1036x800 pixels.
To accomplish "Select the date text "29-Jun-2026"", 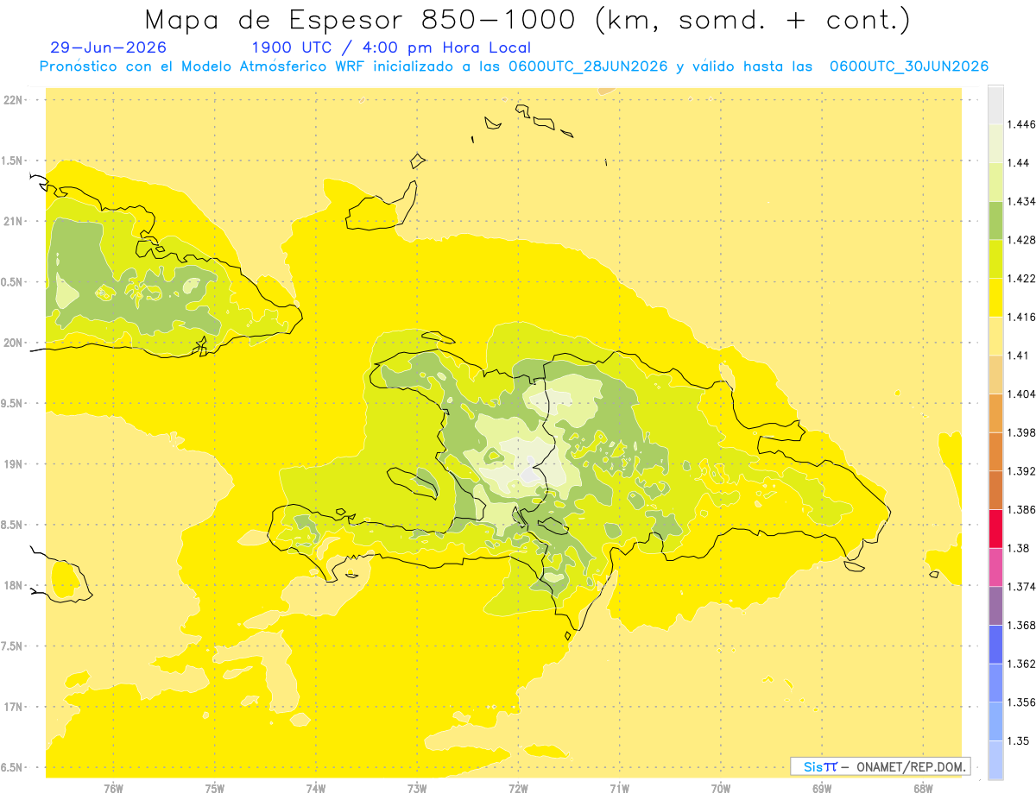I will [109, 48].
